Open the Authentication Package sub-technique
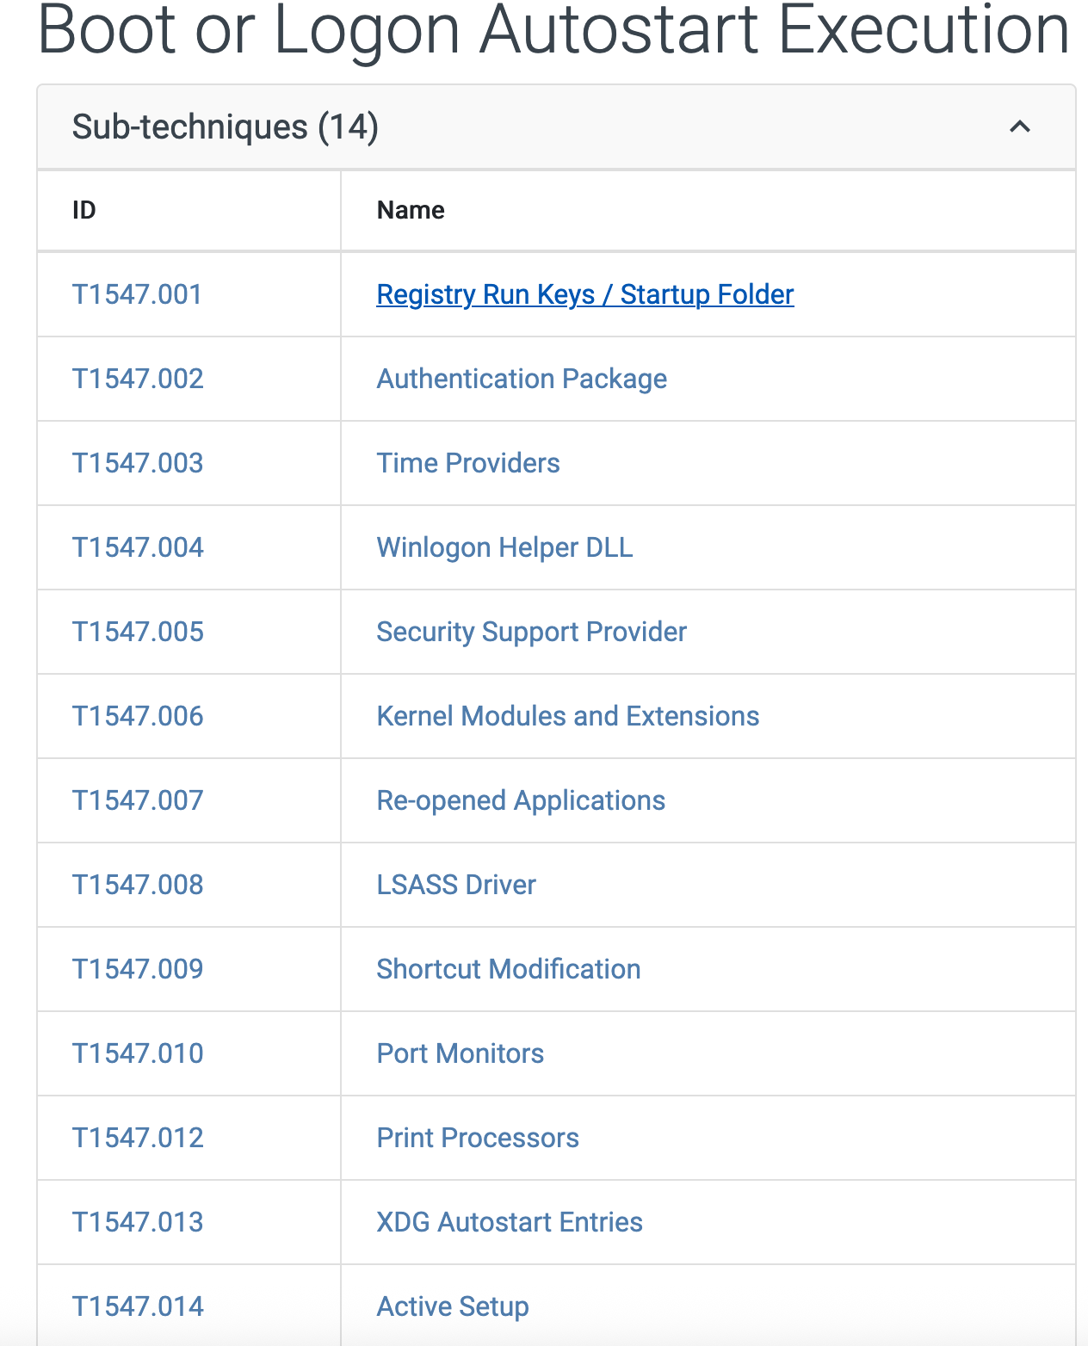The height and width of the screenshot is (1346, 1088). 522,379
